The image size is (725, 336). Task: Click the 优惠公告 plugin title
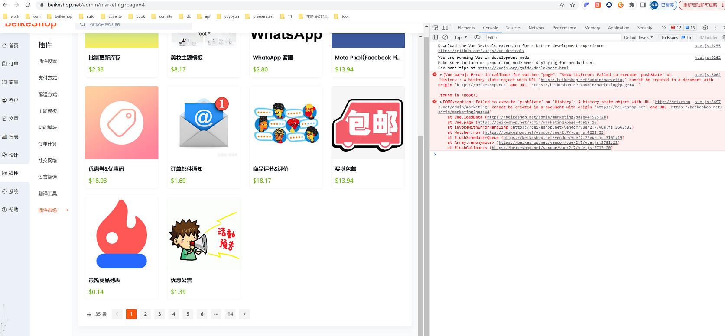click(x=181, y=280)
